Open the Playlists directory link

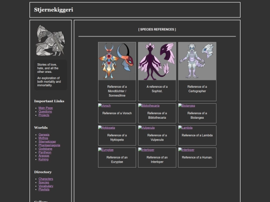coord(44,190)
